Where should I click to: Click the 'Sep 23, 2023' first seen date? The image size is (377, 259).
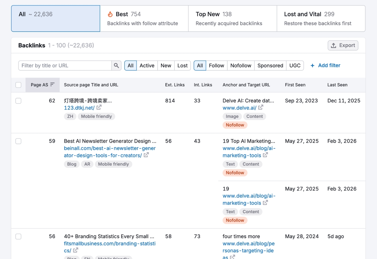click(301, 101)
